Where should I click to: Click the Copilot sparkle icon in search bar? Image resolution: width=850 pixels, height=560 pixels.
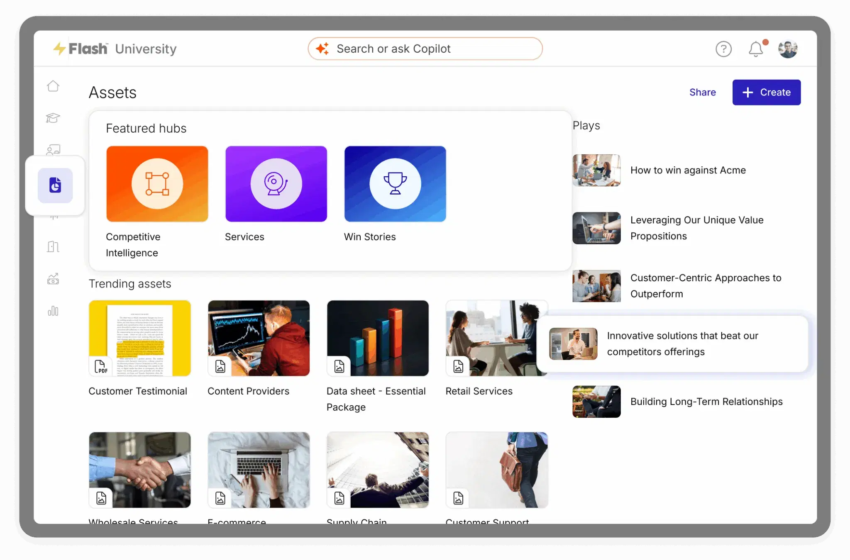point(324,48)
